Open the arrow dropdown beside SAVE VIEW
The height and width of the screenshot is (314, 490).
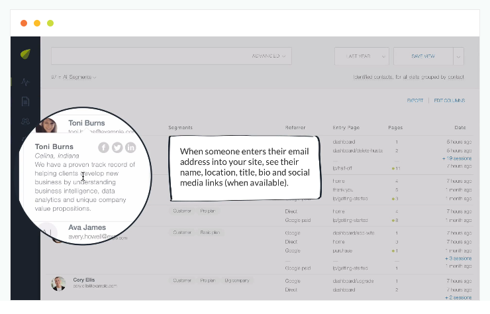tap(458, 56)
